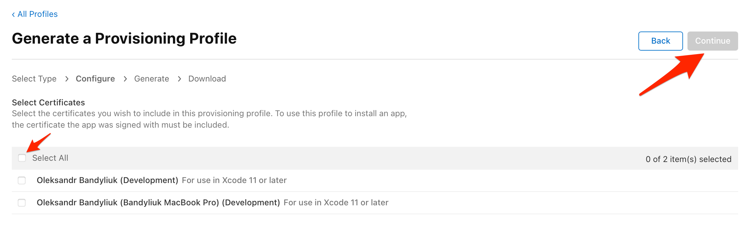Click chevron between Select Type and Configure
Screen dimensions: 748x240
[67, 79]
